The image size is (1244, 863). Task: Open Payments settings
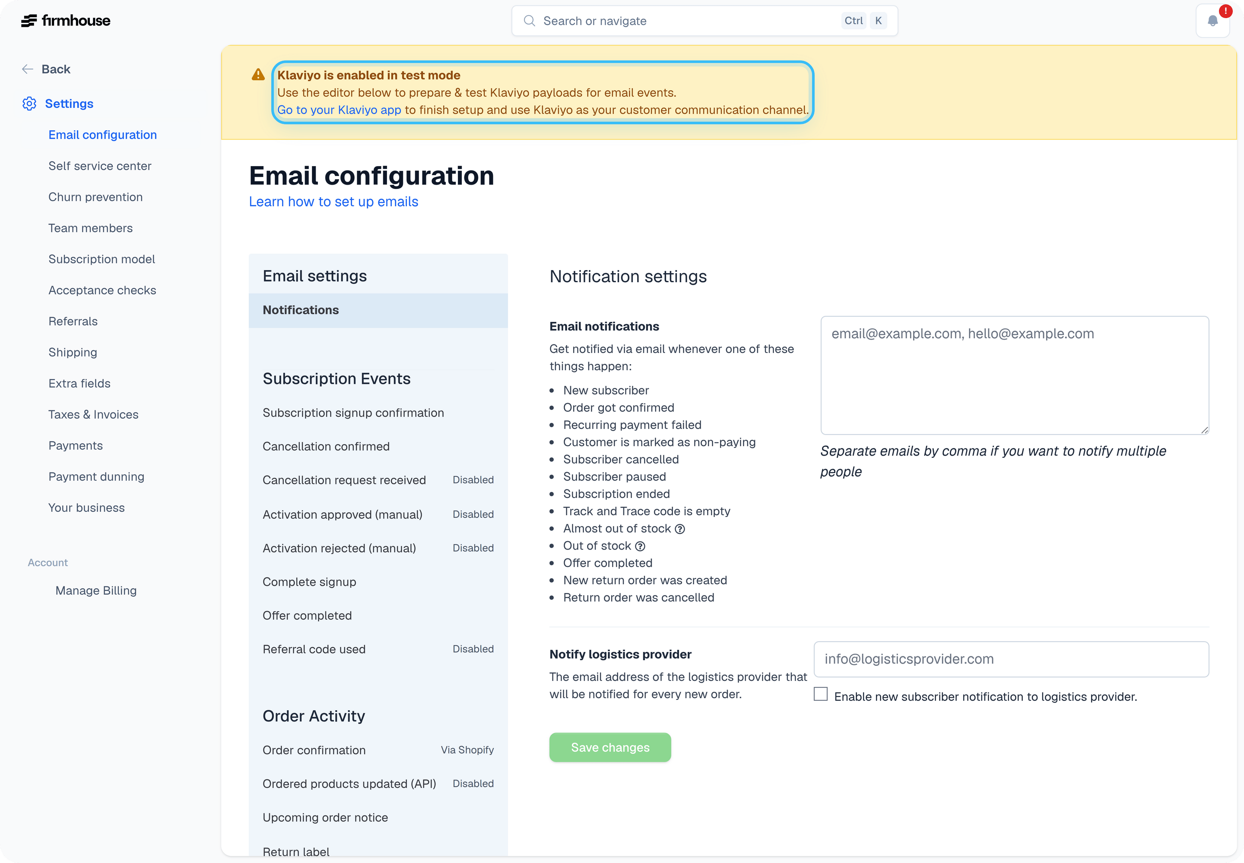click(75, 446)
